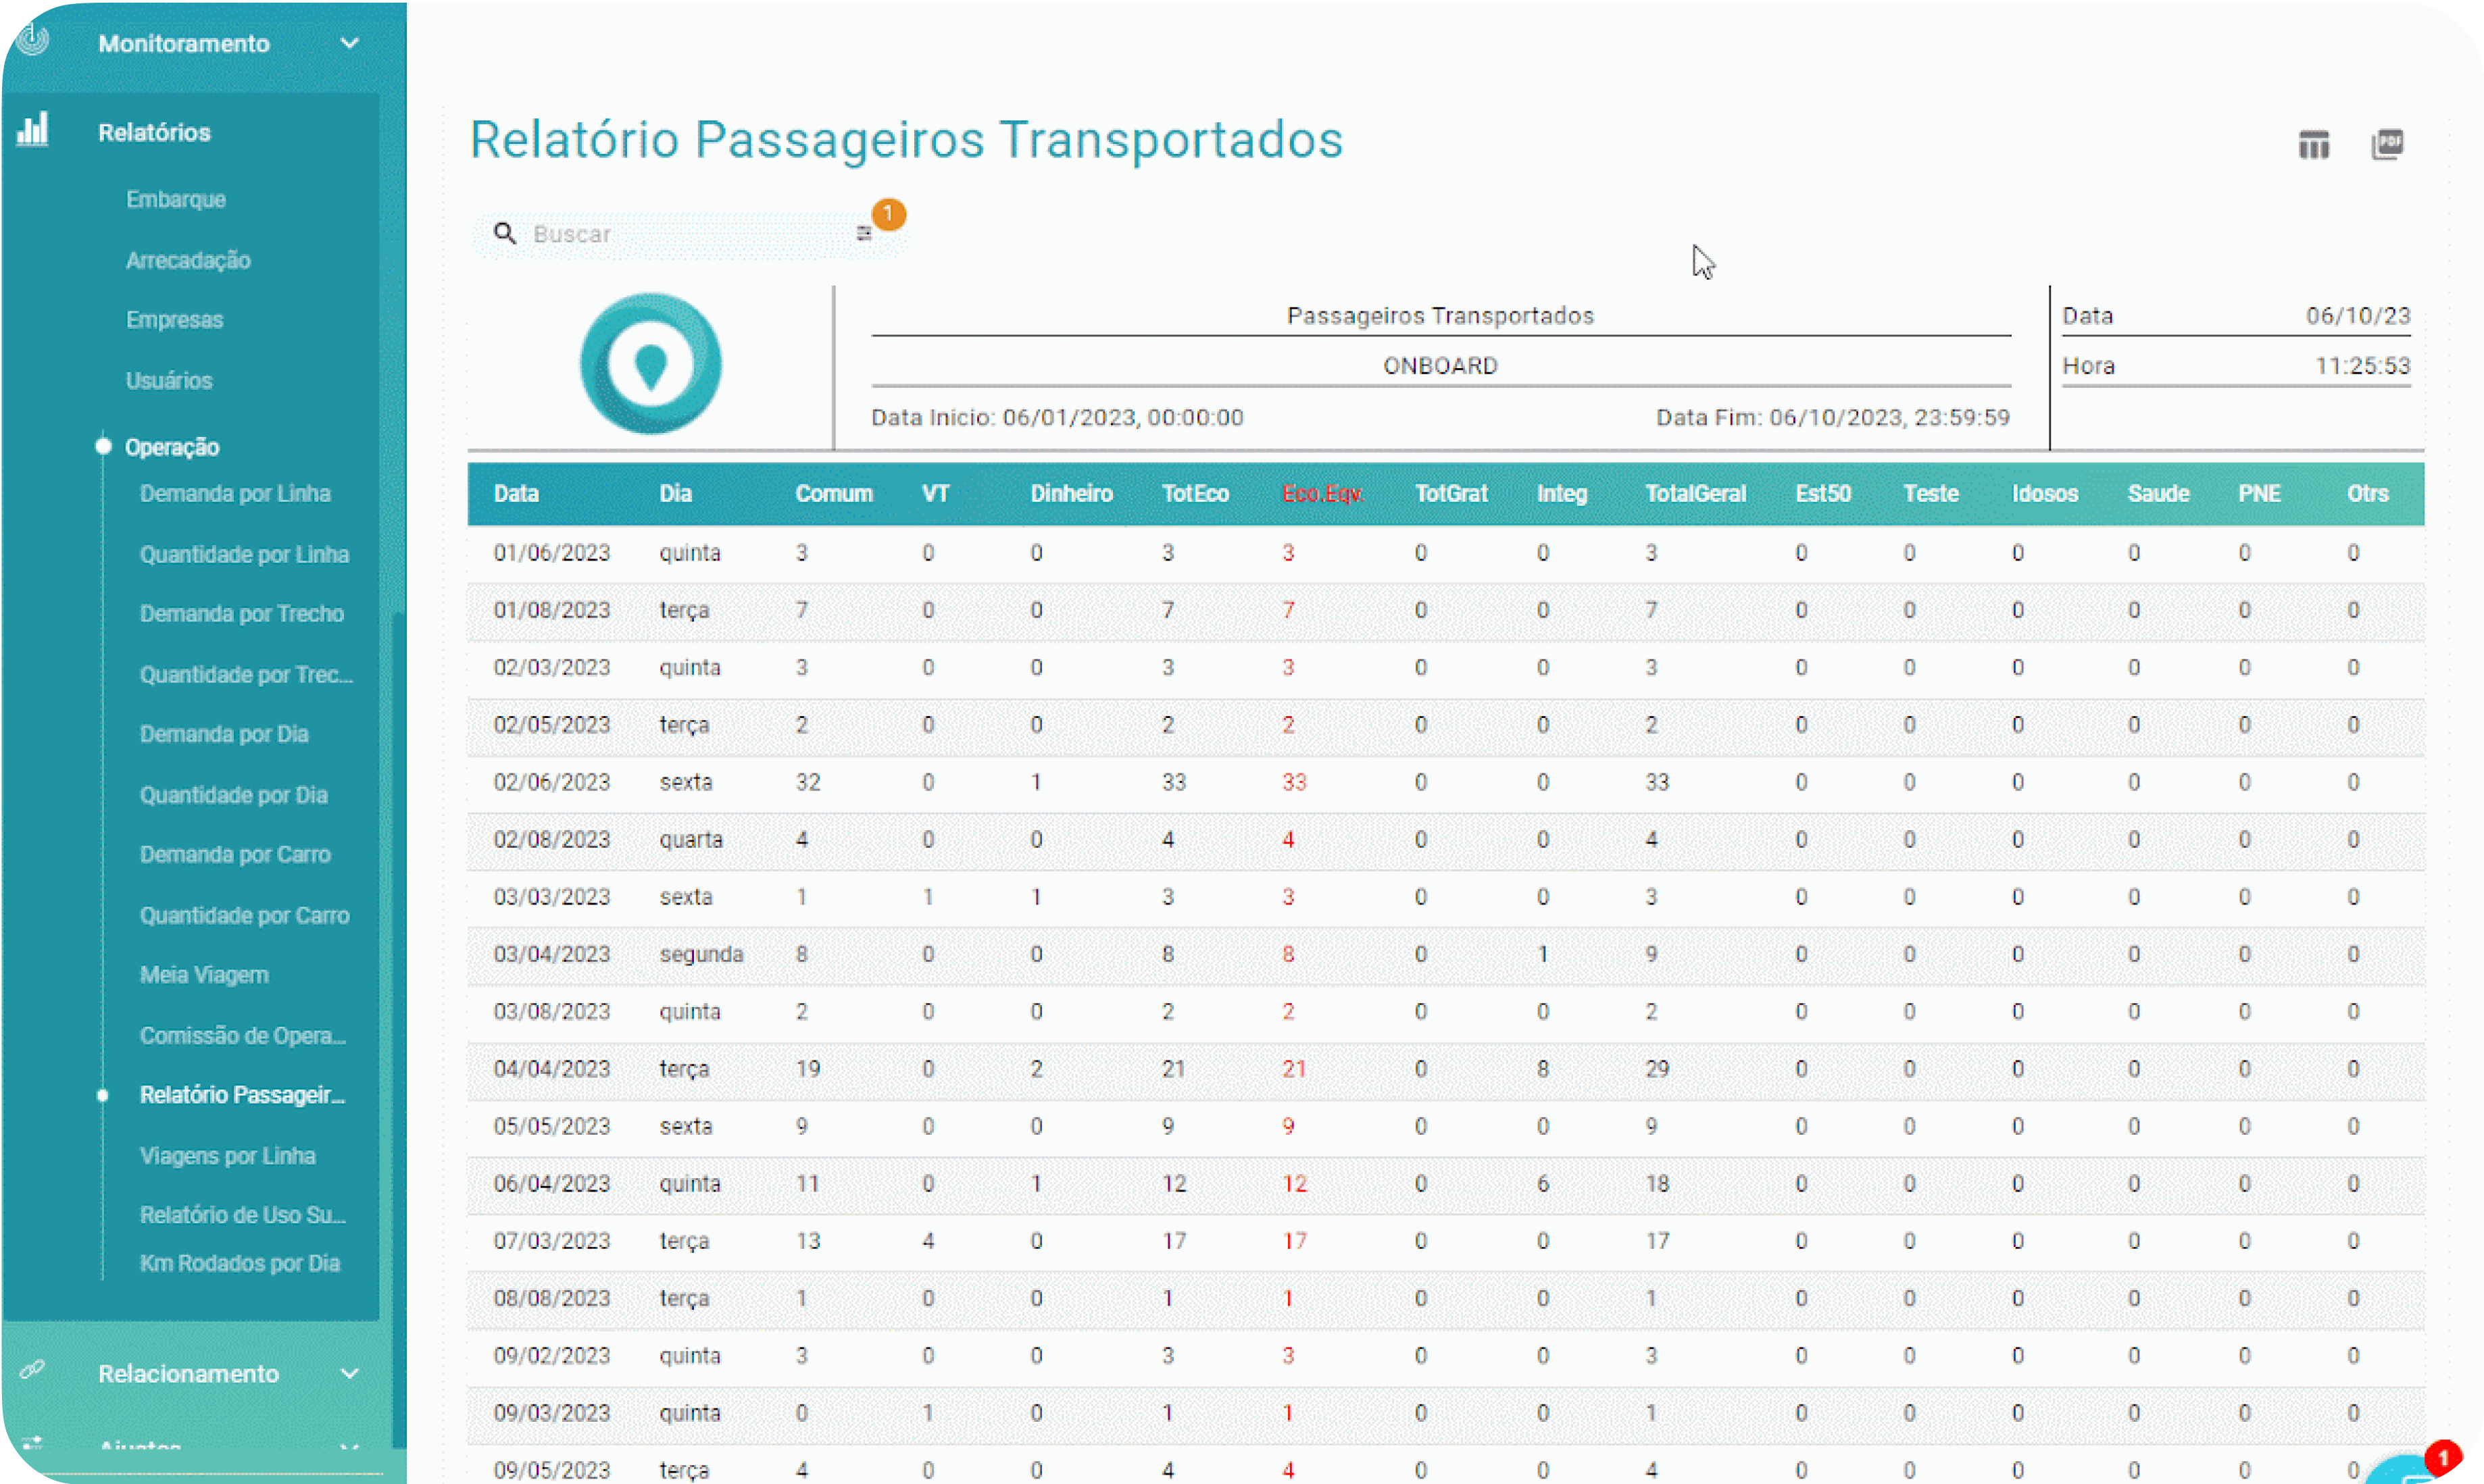
Task: Export the report with the PDF icon
Action: [x=2387, y=145]
